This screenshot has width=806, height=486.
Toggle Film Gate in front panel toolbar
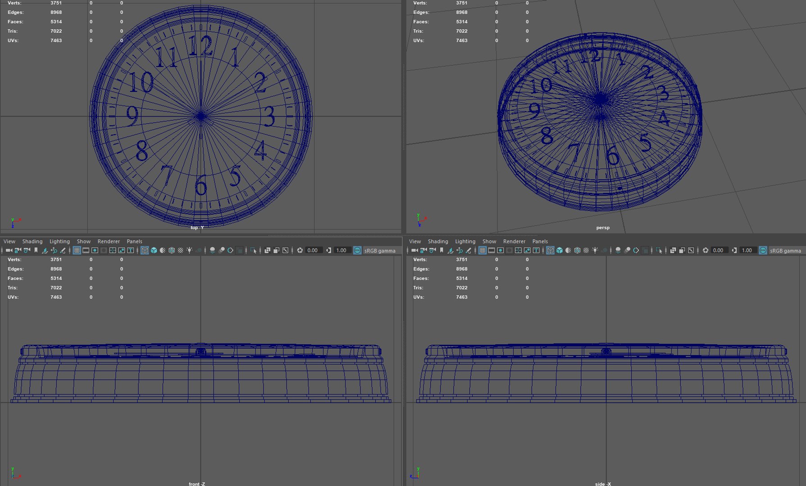(86, 251)
